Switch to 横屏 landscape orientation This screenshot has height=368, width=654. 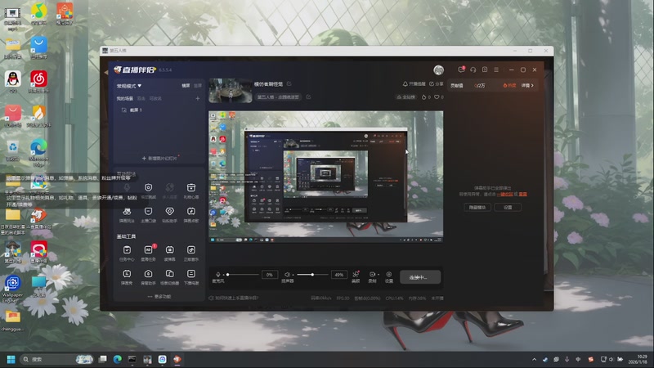pos(186,86)
